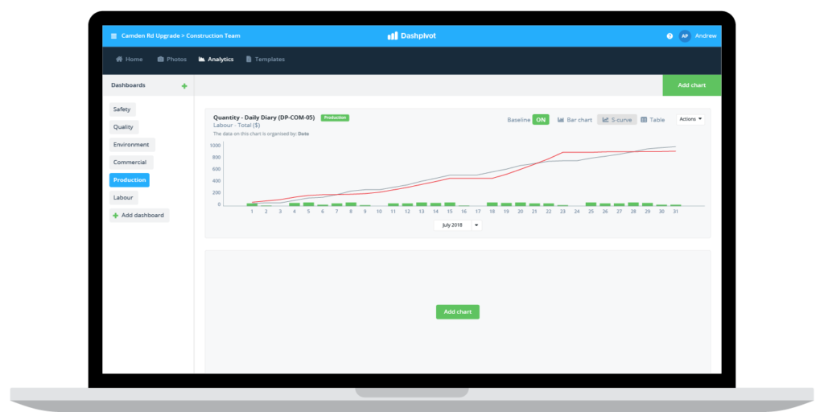The width and height of the screenshot is (824, 412).
Task: Open the Templates tab
Action: click(265, 60)
